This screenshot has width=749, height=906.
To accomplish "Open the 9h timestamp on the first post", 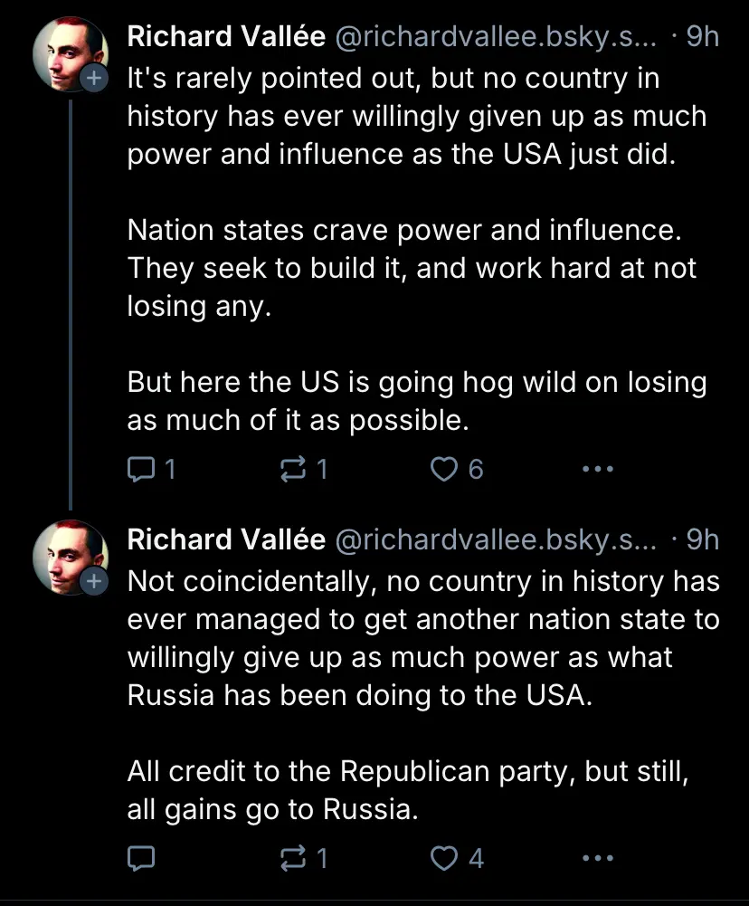I will (x=703, y=36).
